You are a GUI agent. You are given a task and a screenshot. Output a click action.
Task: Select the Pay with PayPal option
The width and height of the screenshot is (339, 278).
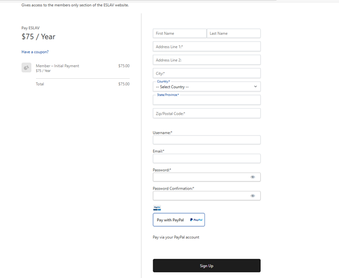pyautogui.click(x=179, y=220)
